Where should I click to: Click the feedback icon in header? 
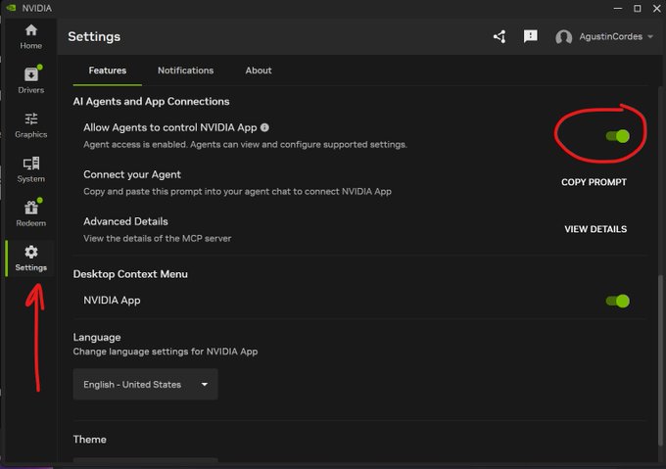[530, 36]
